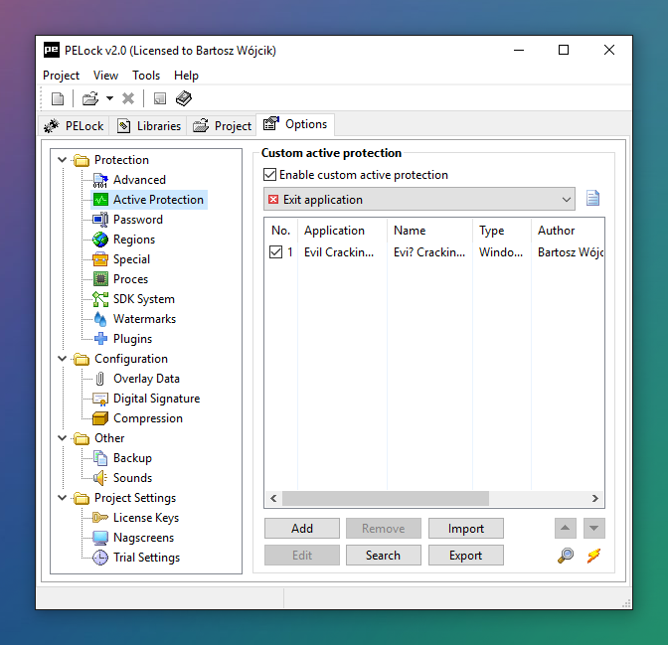This screenshot has width=668, height=645.
Task: Uncheck the row 1 Evil Cracking entry checkbox
Action: [275, 252]
